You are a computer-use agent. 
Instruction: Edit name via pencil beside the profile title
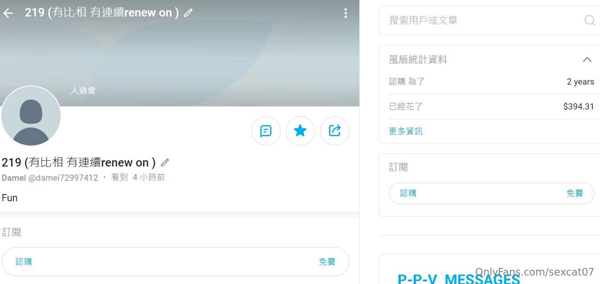click(165, 162)
